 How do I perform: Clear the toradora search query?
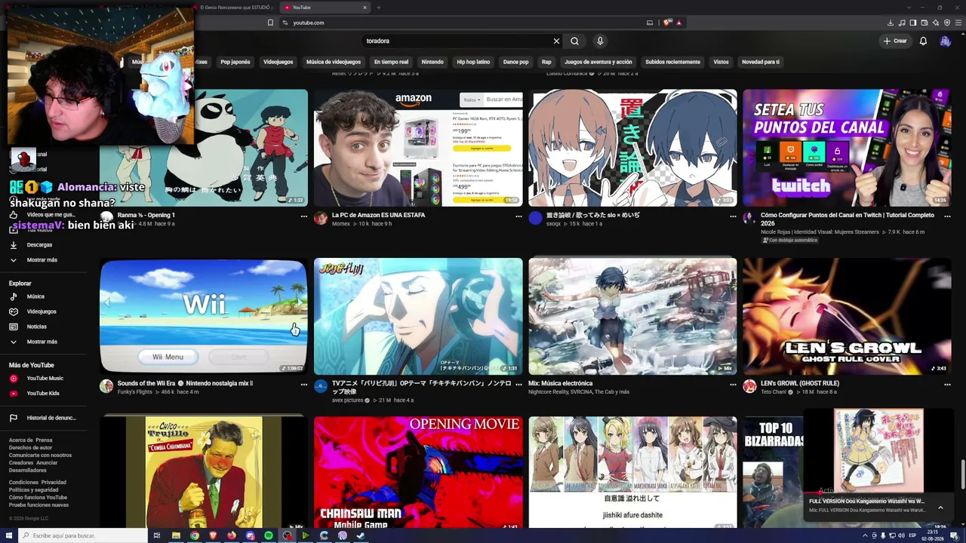(556, 41)
